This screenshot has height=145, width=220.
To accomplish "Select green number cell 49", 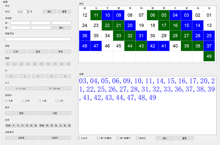I will point(209,56).
